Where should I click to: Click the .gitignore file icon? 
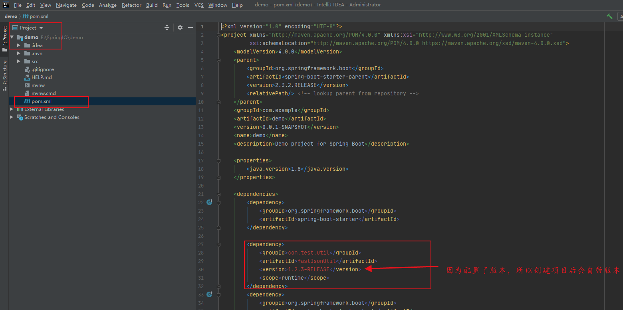27,69
